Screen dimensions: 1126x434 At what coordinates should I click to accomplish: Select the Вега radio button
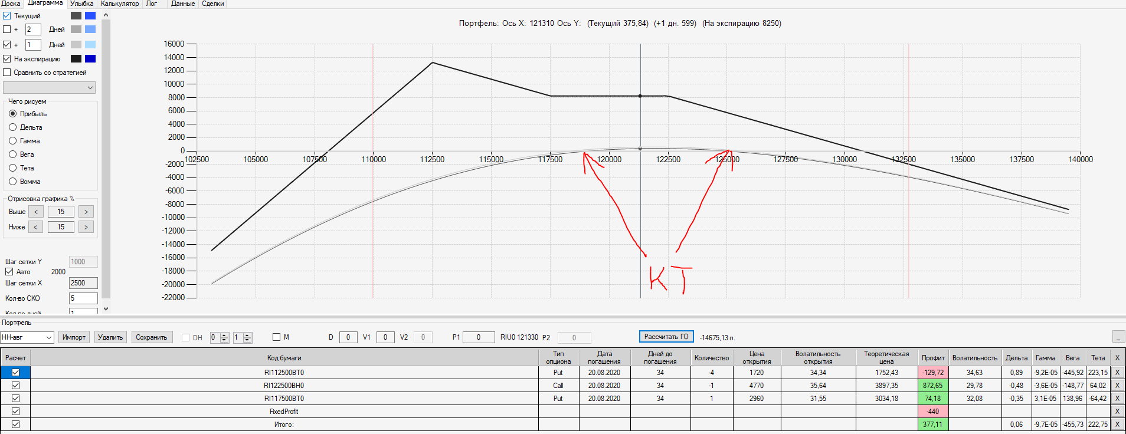[12, 154]
